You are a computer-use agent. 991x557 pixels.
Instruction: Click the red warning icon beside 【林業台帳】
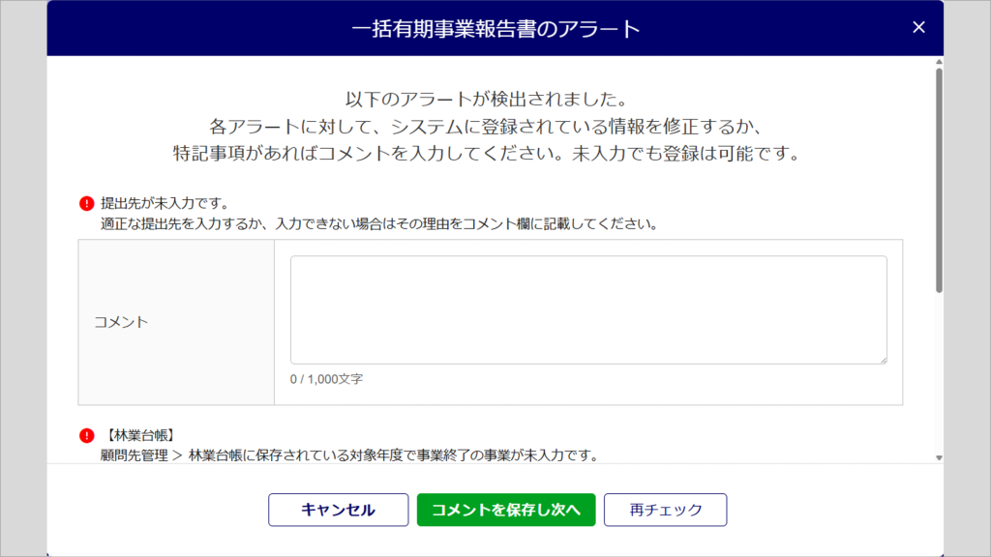click(x=86, y=436)
